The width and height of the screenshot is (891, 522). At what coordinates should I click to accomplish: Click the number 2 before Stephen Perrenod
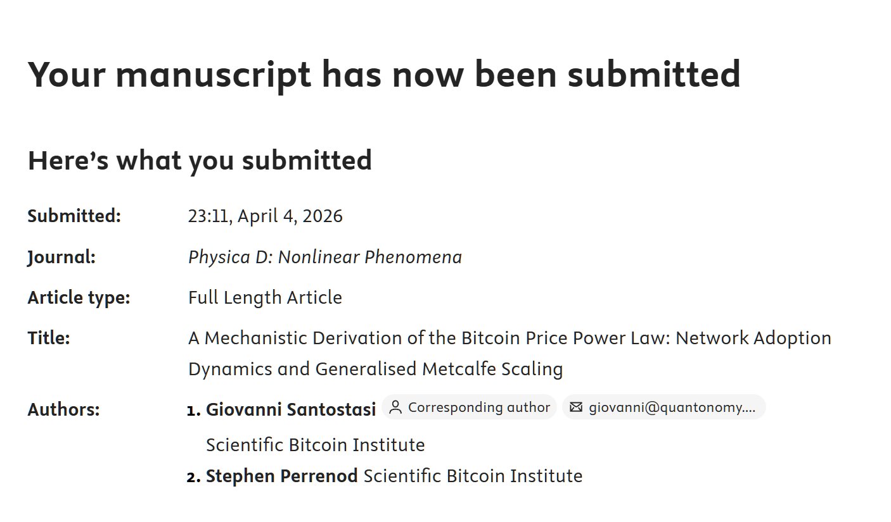pos(193,476)
